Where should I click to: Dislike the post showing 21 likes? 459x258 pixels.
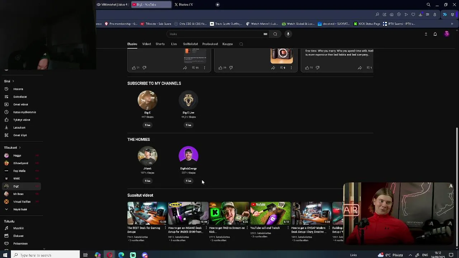coord(144,68)
